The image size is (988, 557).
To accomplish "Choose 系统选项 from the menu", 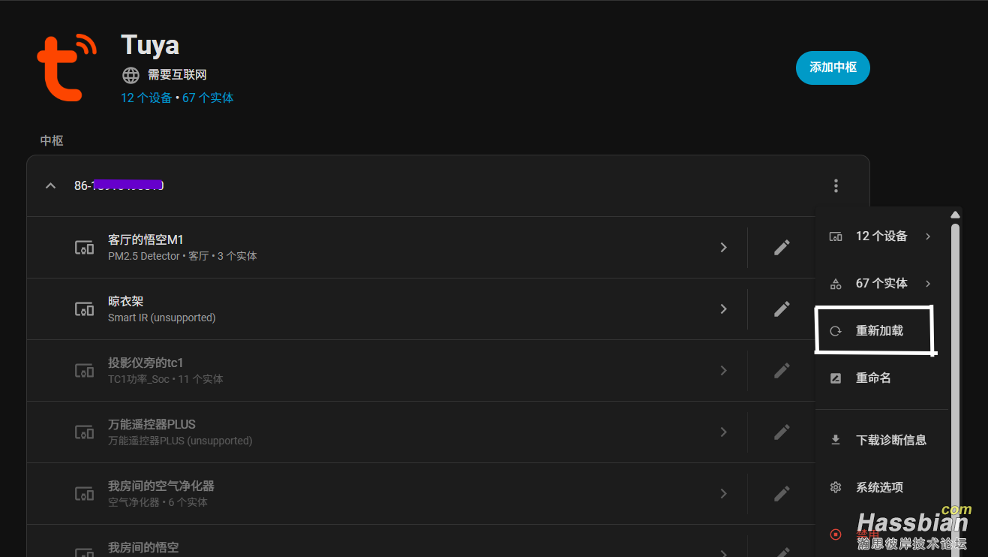I will pos(881,487).
